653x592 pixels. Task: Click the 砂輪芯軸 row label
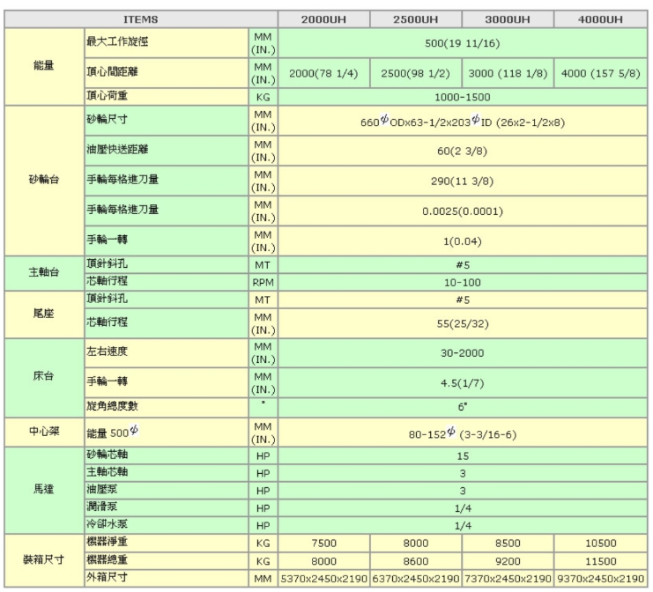coord(107,455)
